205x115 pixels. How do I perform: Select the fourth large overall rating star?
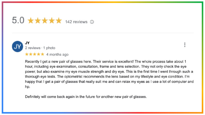click(52, 21)
